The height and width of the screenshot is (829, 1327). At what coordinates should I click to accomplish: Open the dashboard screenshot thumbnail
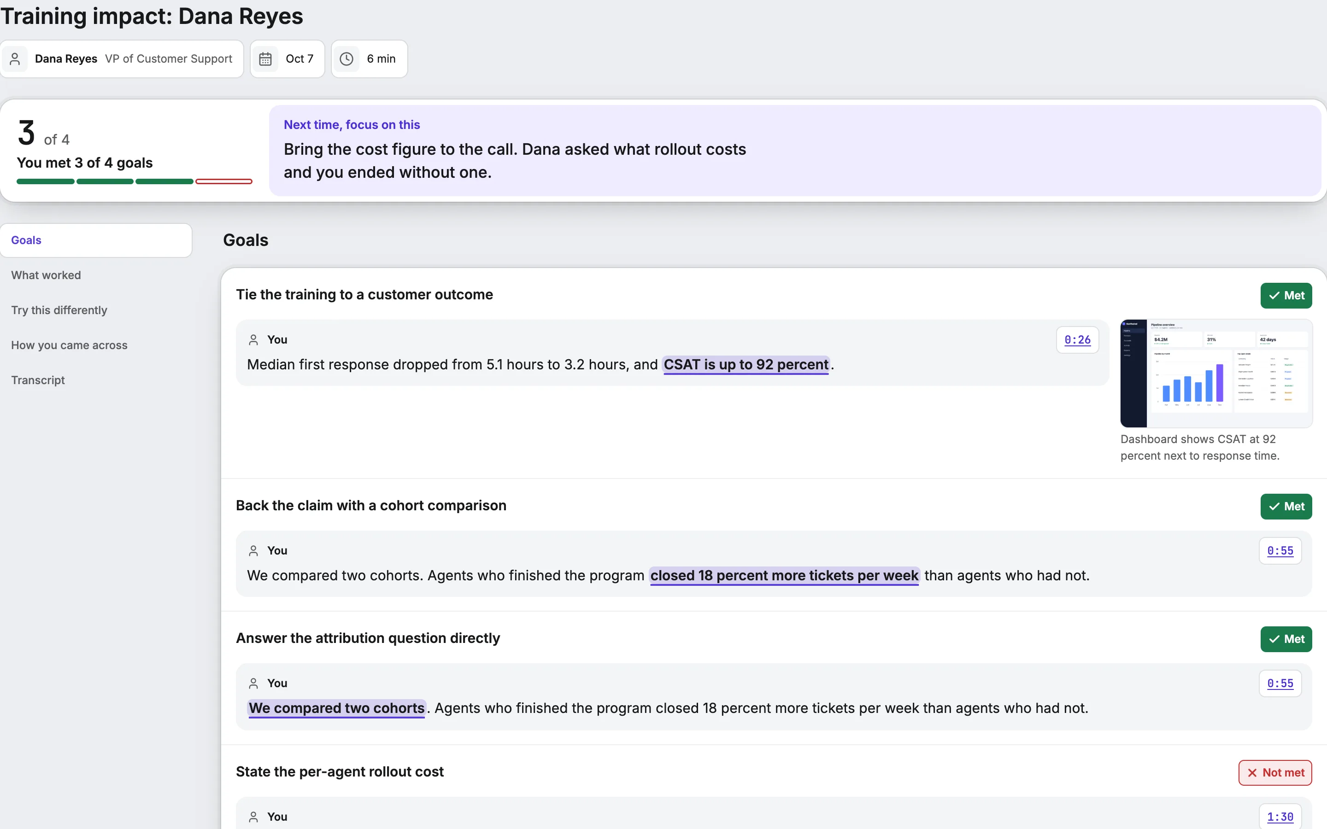pyautogui.click(x=1216, y=374)
